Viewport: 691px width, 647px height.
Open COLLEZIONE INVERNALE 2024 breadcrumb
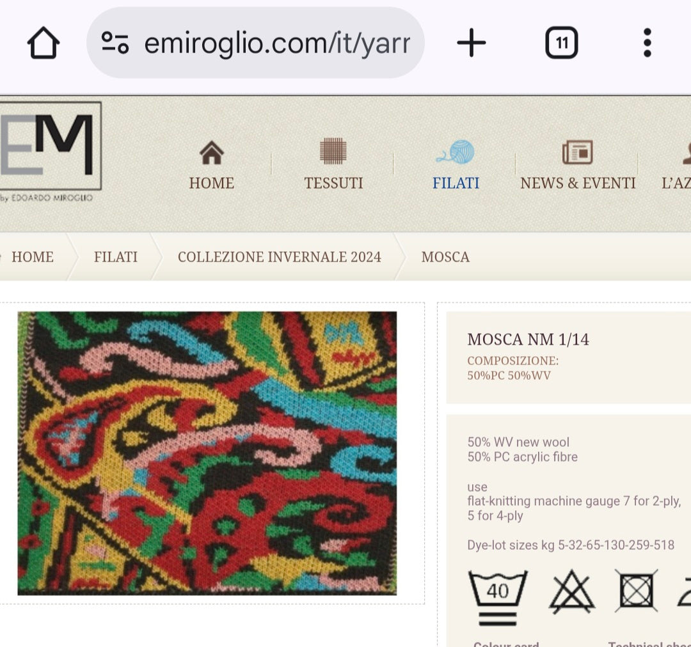(x=280, y=257)
